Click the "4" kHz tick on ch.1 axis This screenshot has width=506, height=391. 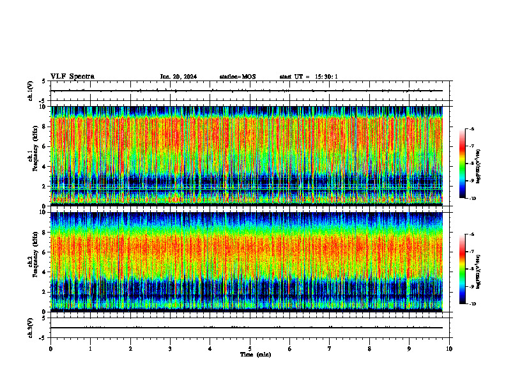click(x=45, y=167)
